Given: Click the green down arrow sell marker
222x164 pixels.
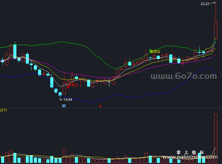Looking at the screenshot, I should point(150,50).
